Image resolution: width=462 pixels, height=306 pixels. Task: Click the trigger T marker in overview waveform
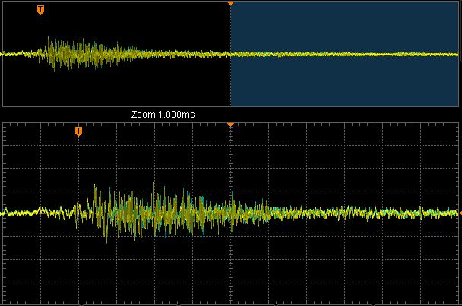point(41,10)
